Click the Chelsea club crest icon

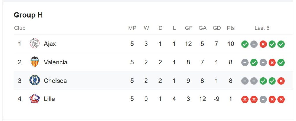[x=35, y=80]
